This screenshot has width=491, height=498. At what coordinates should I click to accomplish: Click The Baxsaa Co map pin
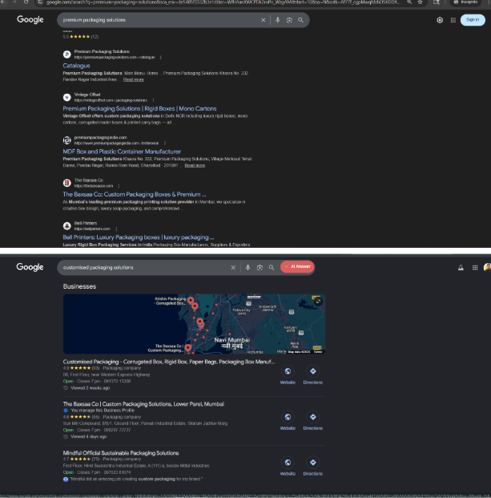(x=188, y=347)
